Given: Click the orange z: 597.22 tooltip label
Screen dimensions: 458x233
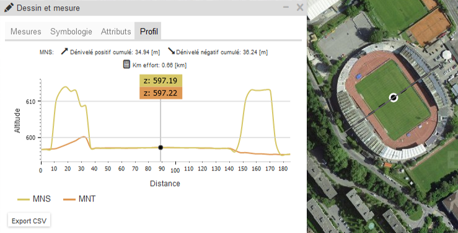Looking at the screenshot, I should point(161,93).
